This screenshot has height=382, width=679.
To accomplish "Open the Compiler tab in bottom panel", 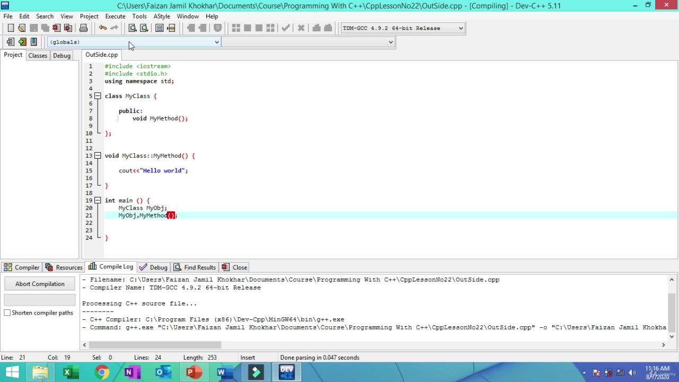I will point(22,267).
